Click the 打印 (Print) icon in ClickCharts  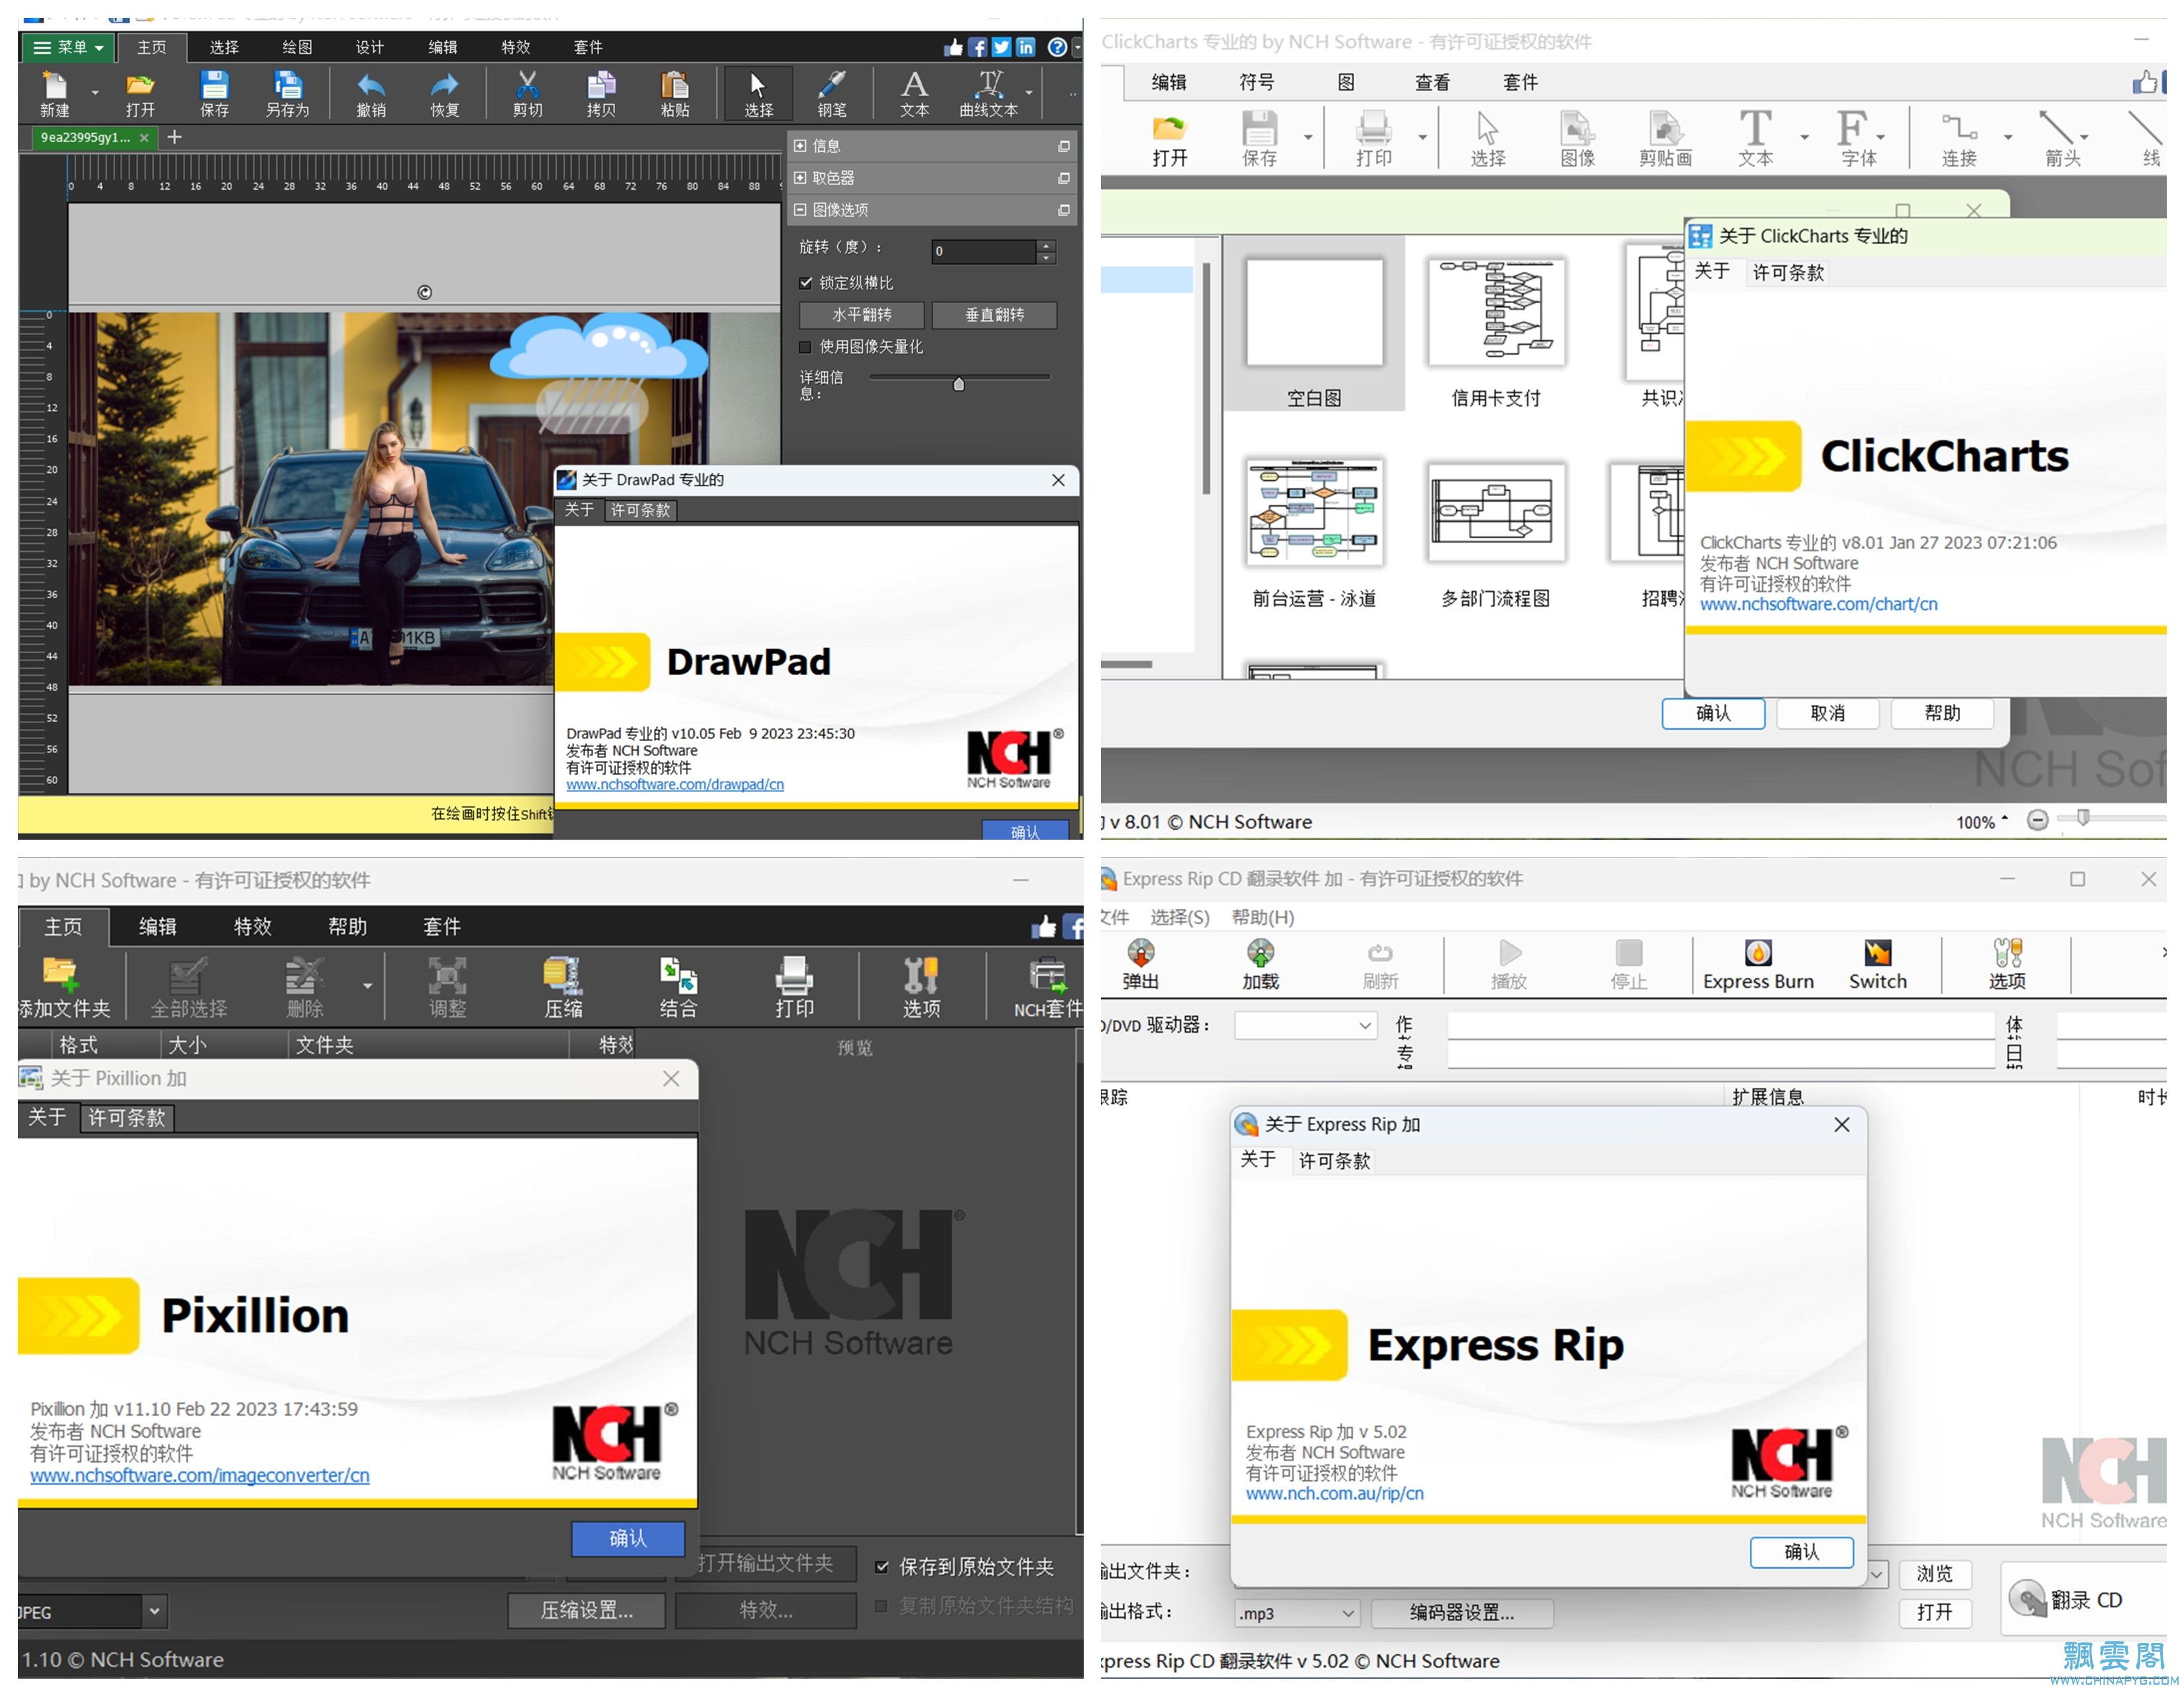pyautogui.click(x=1374, y=138)
